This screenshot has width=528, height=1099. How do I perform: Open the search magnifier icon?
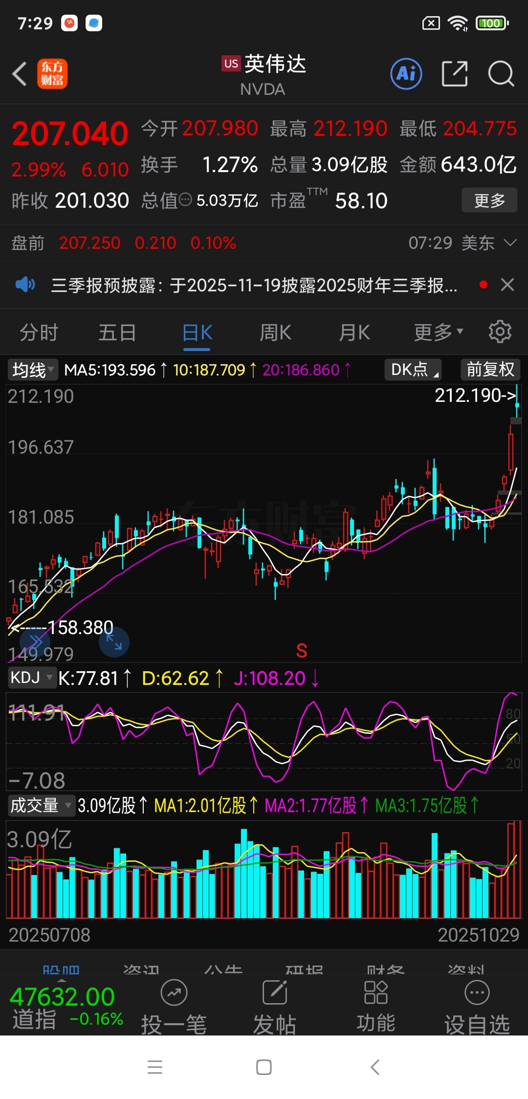(501, 74)
